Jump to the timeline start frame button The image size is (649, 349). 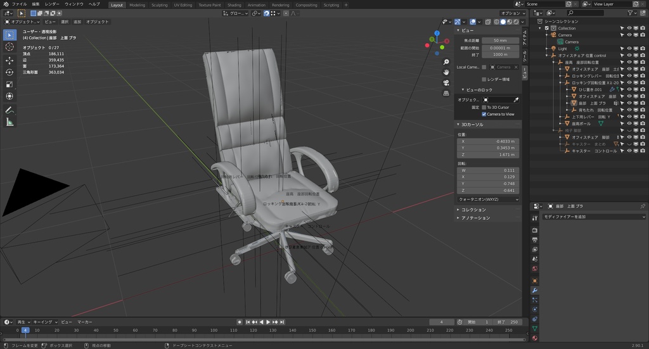coord(248,322)
